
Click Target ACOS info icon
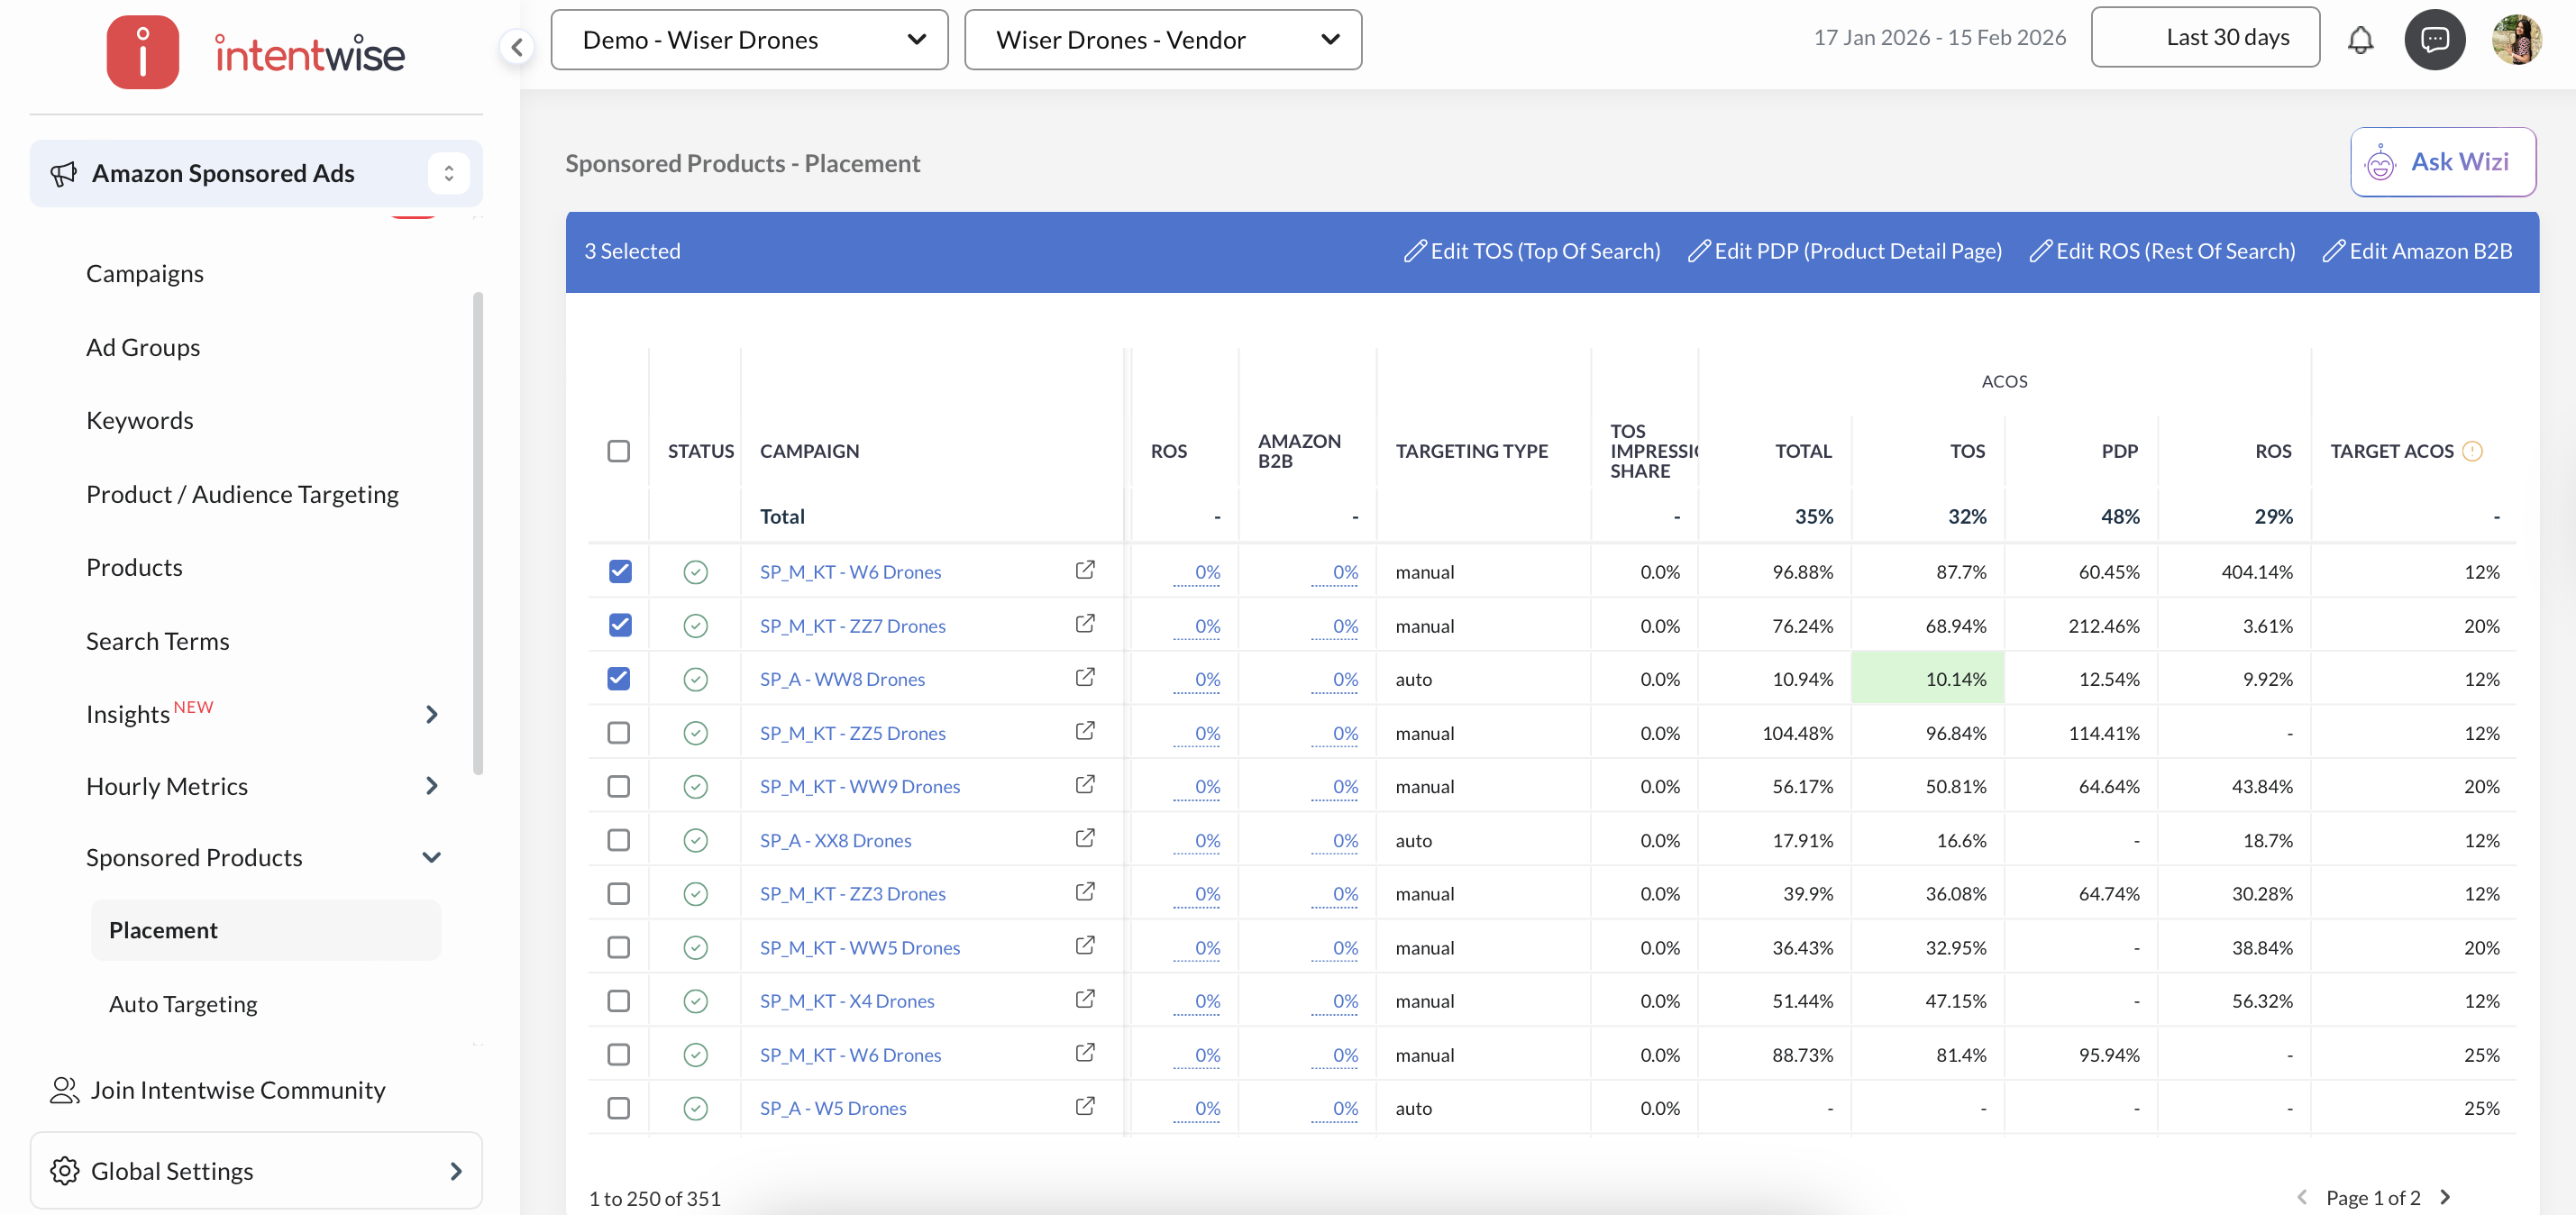point(2472,451)
